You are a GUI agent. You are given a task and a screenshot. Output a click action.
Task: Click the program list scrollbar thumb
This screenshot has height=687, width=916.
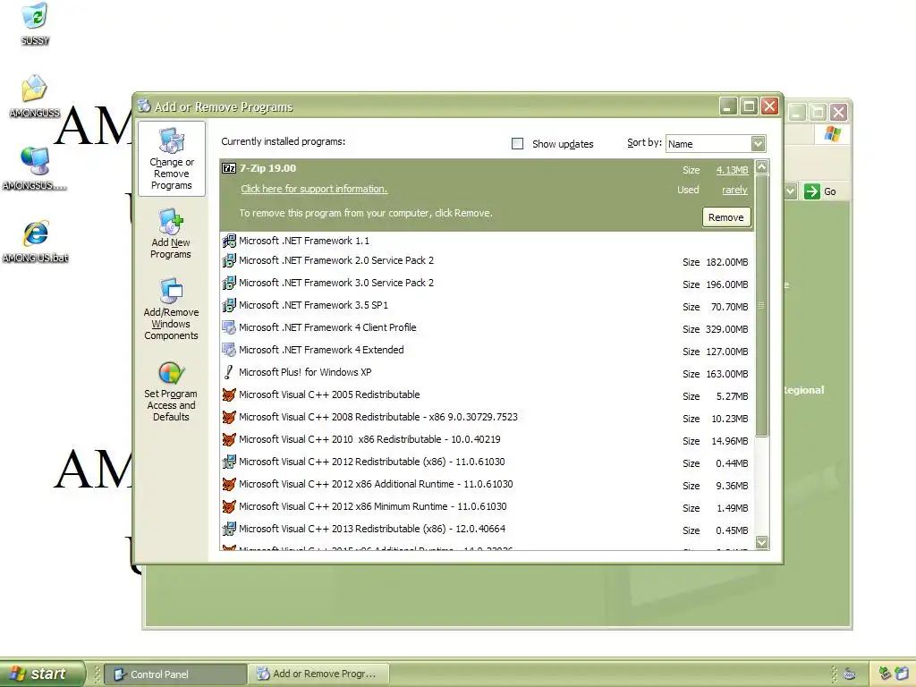click(x=762, y=306)
